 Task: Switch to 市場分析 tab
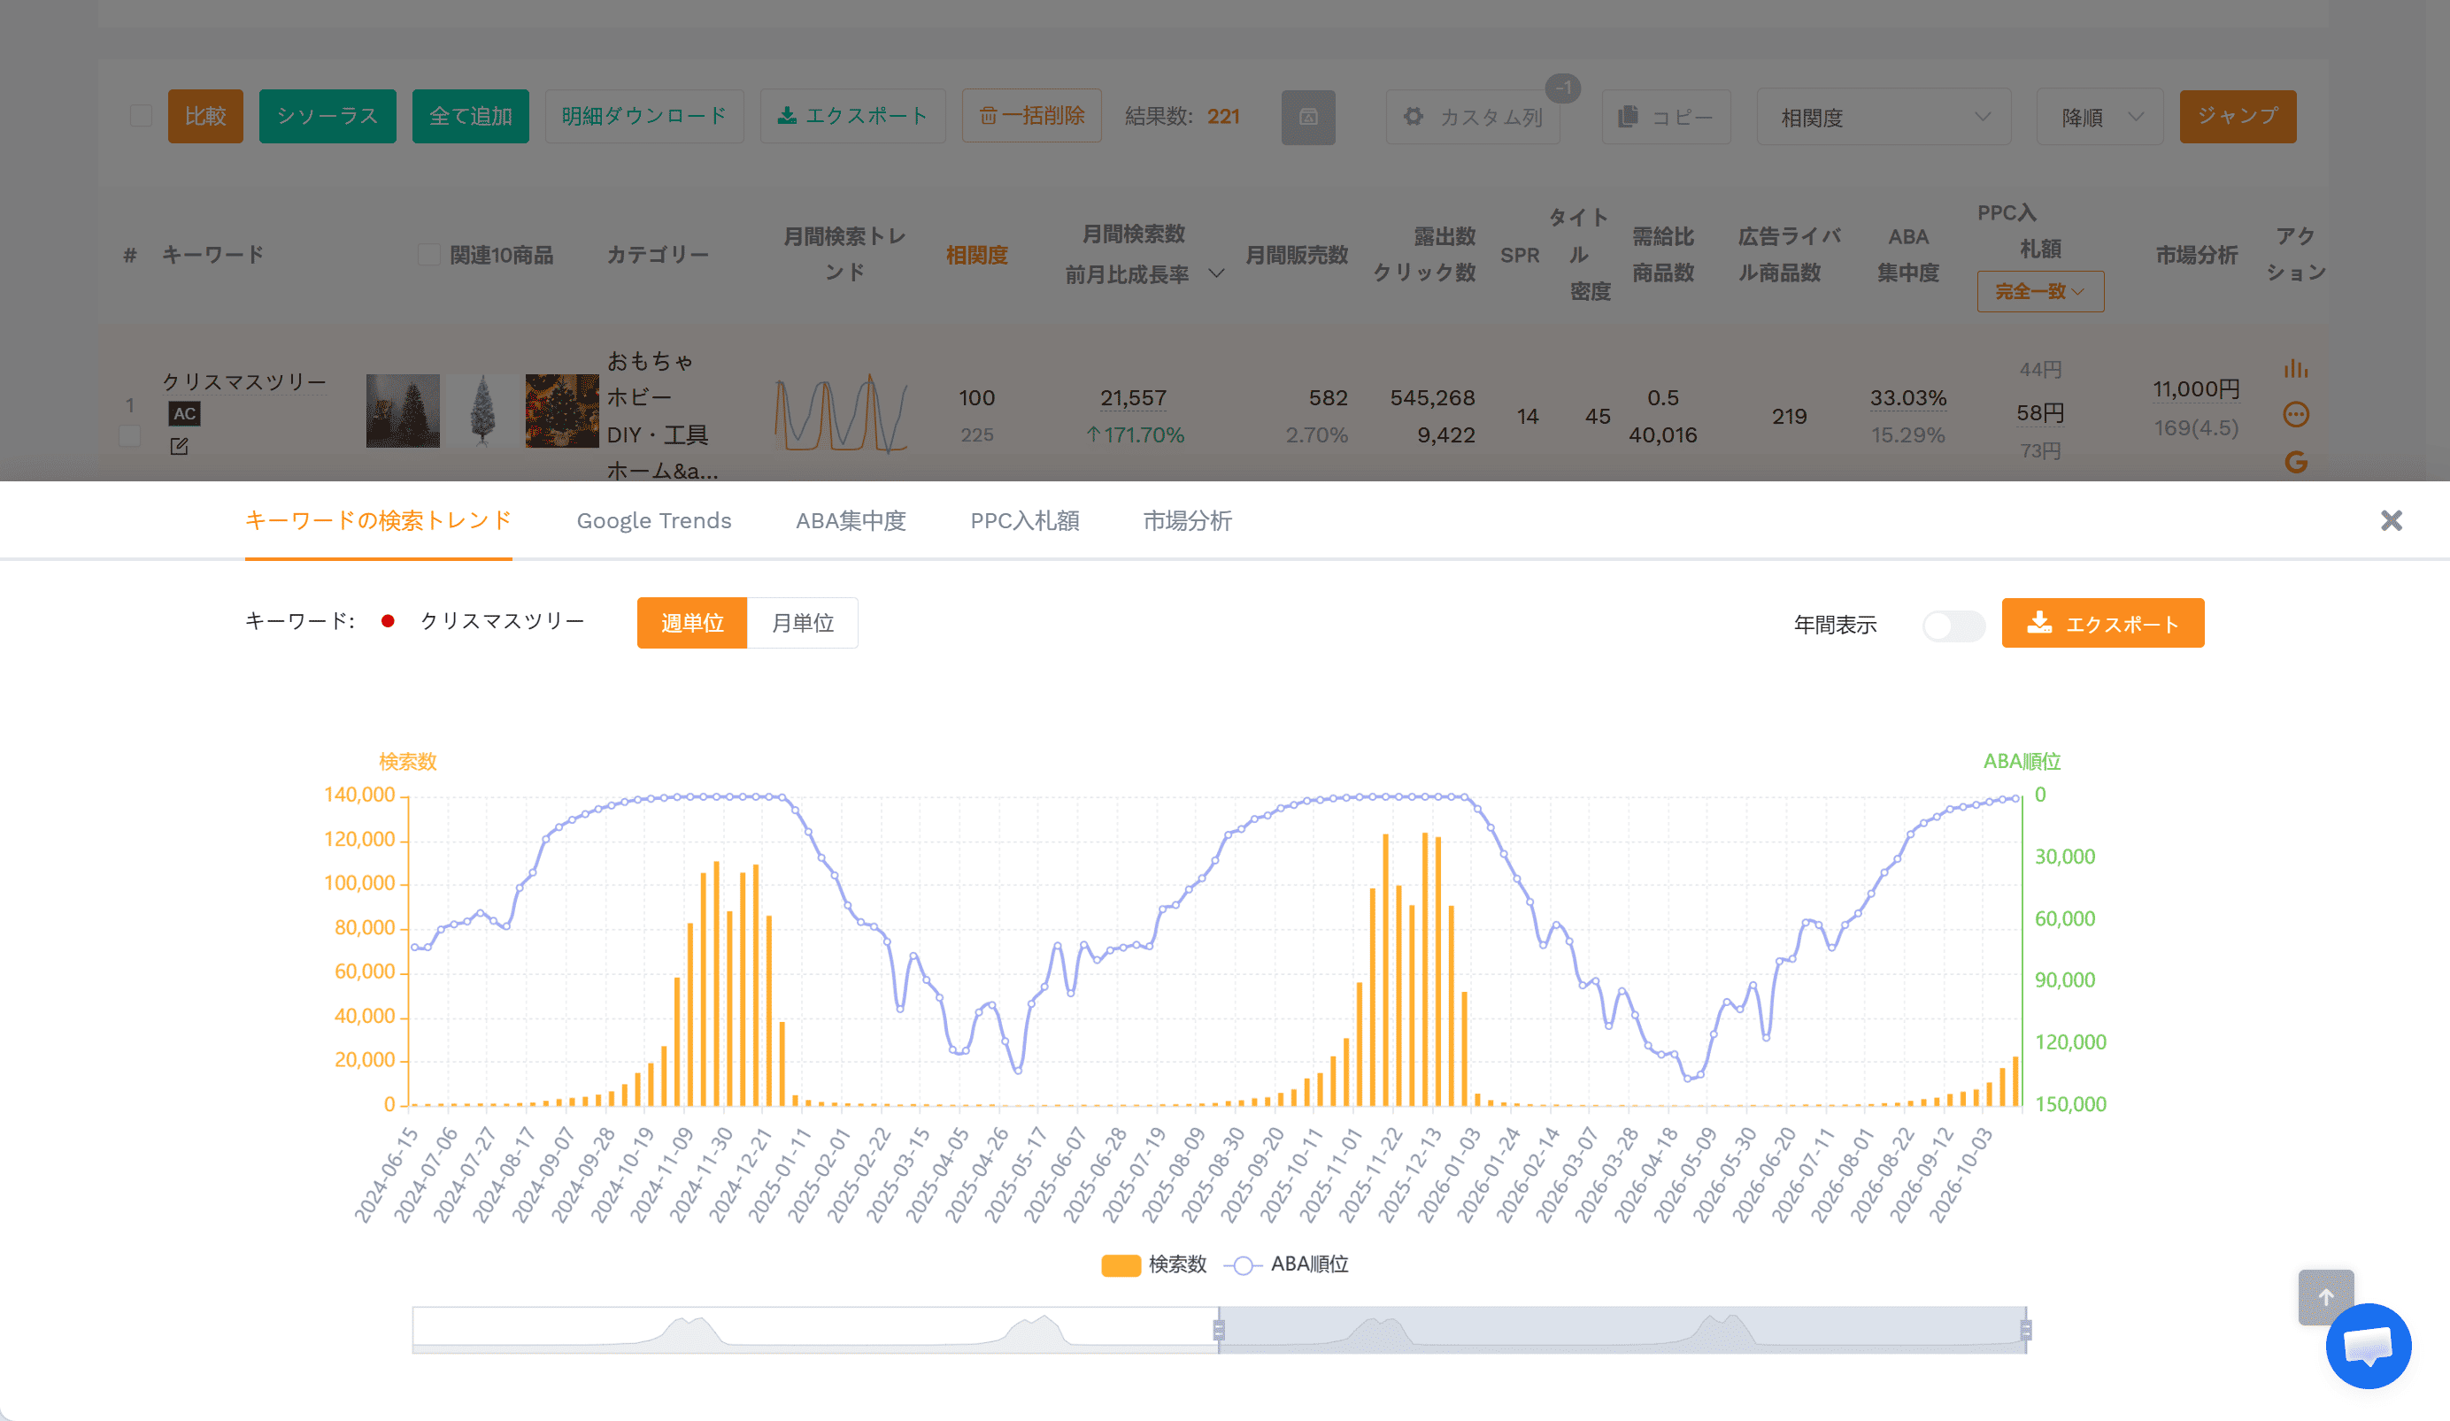[1187, 521]
